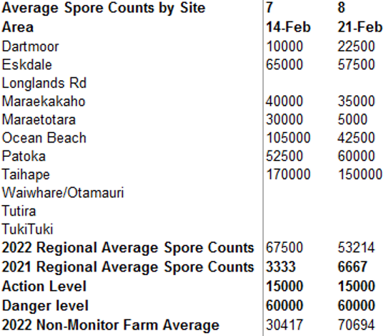Click the empty Longlands Rd 14-Feb cell
391x336 pixels.
[x=299, y=83]
